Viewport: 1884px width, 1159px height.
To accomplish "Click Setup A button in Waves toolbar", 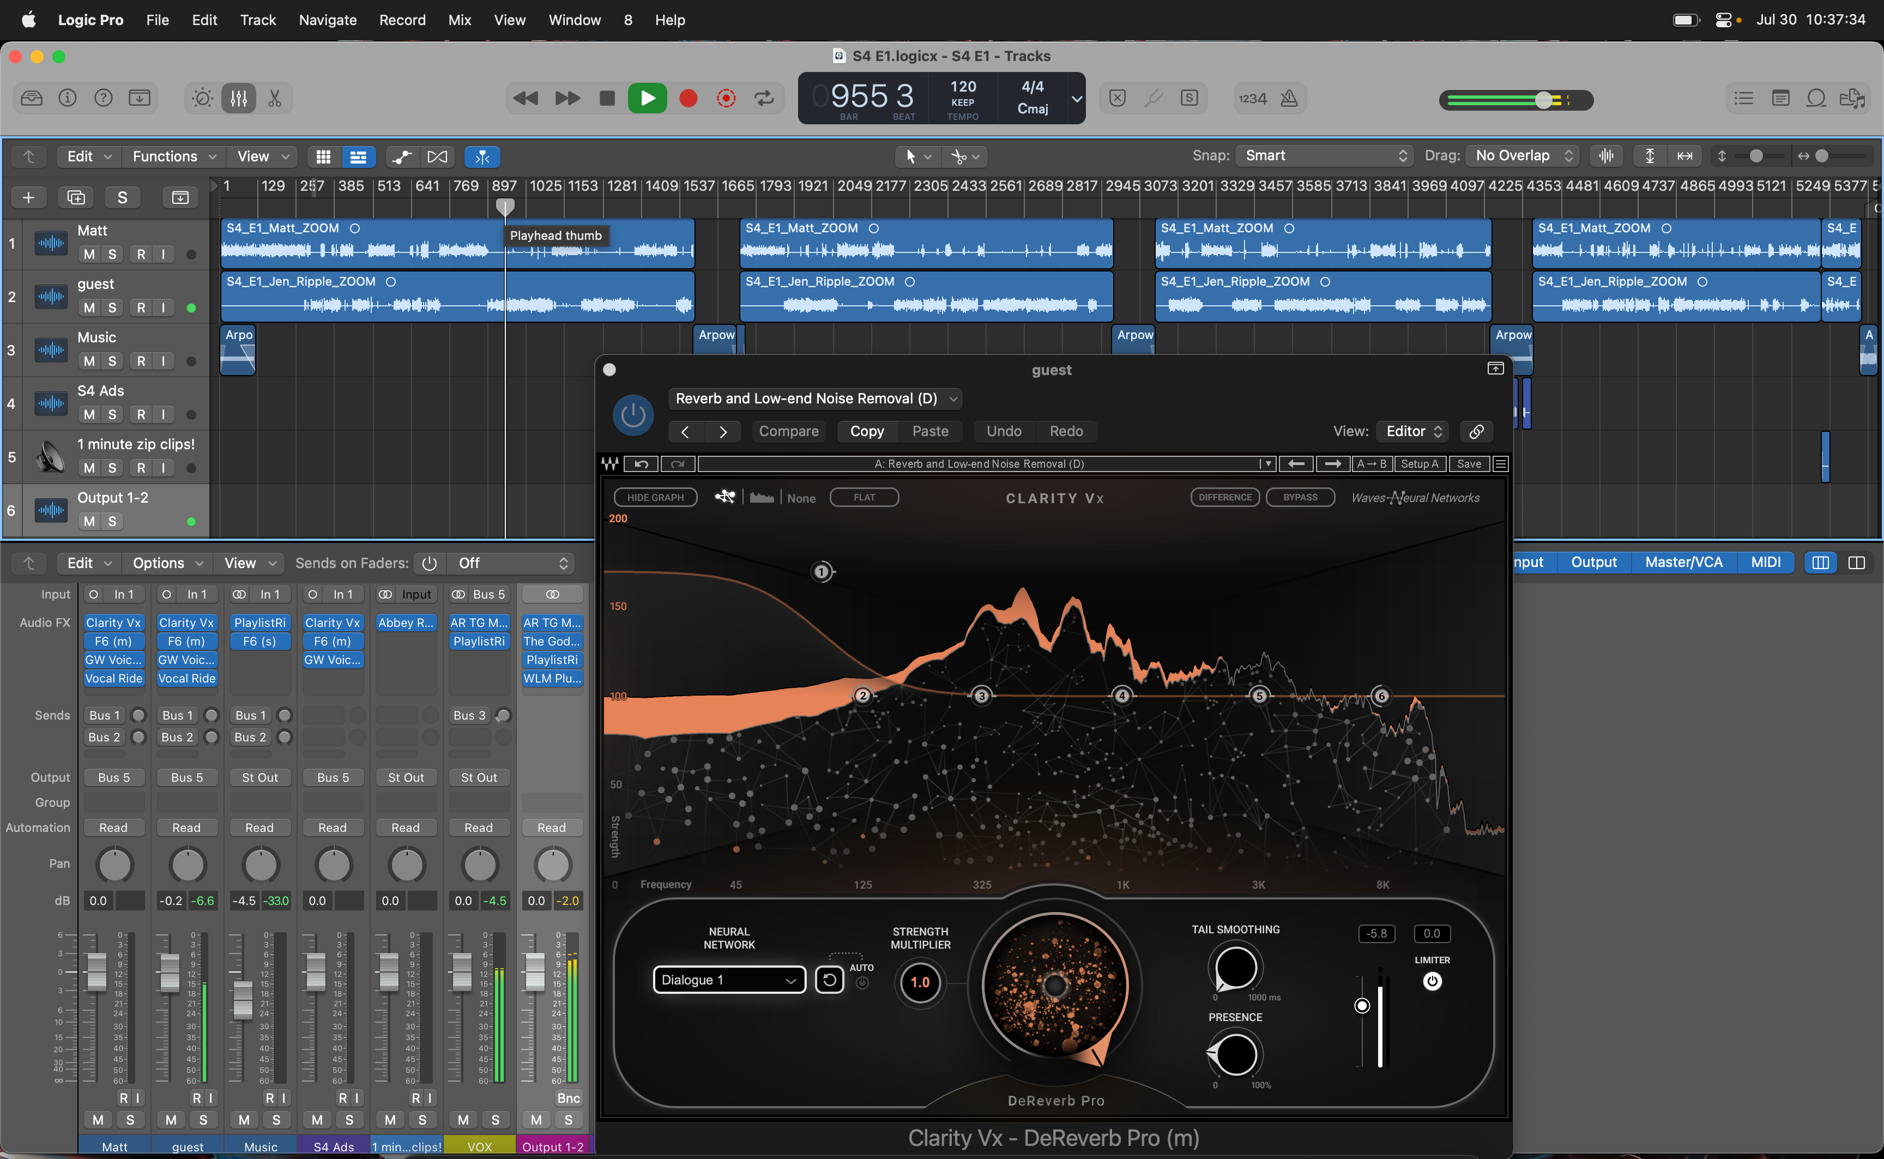I will click(x=1420, y=464).
